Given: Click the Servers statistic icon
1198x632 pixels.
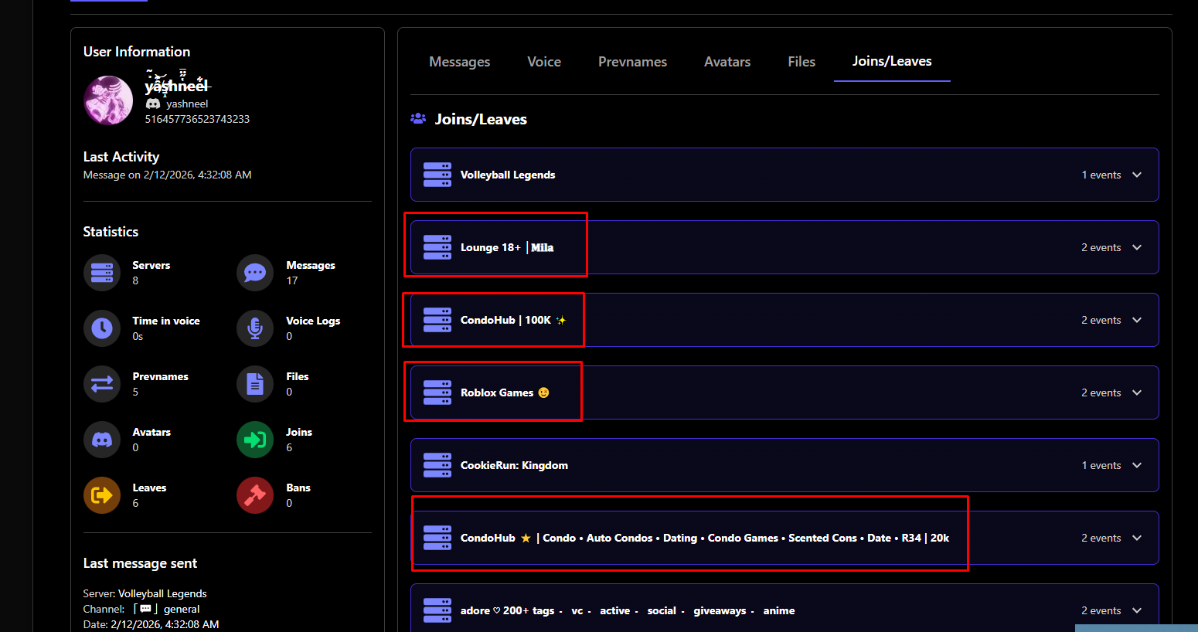Looking at the screenshot, I should point(102,273).
